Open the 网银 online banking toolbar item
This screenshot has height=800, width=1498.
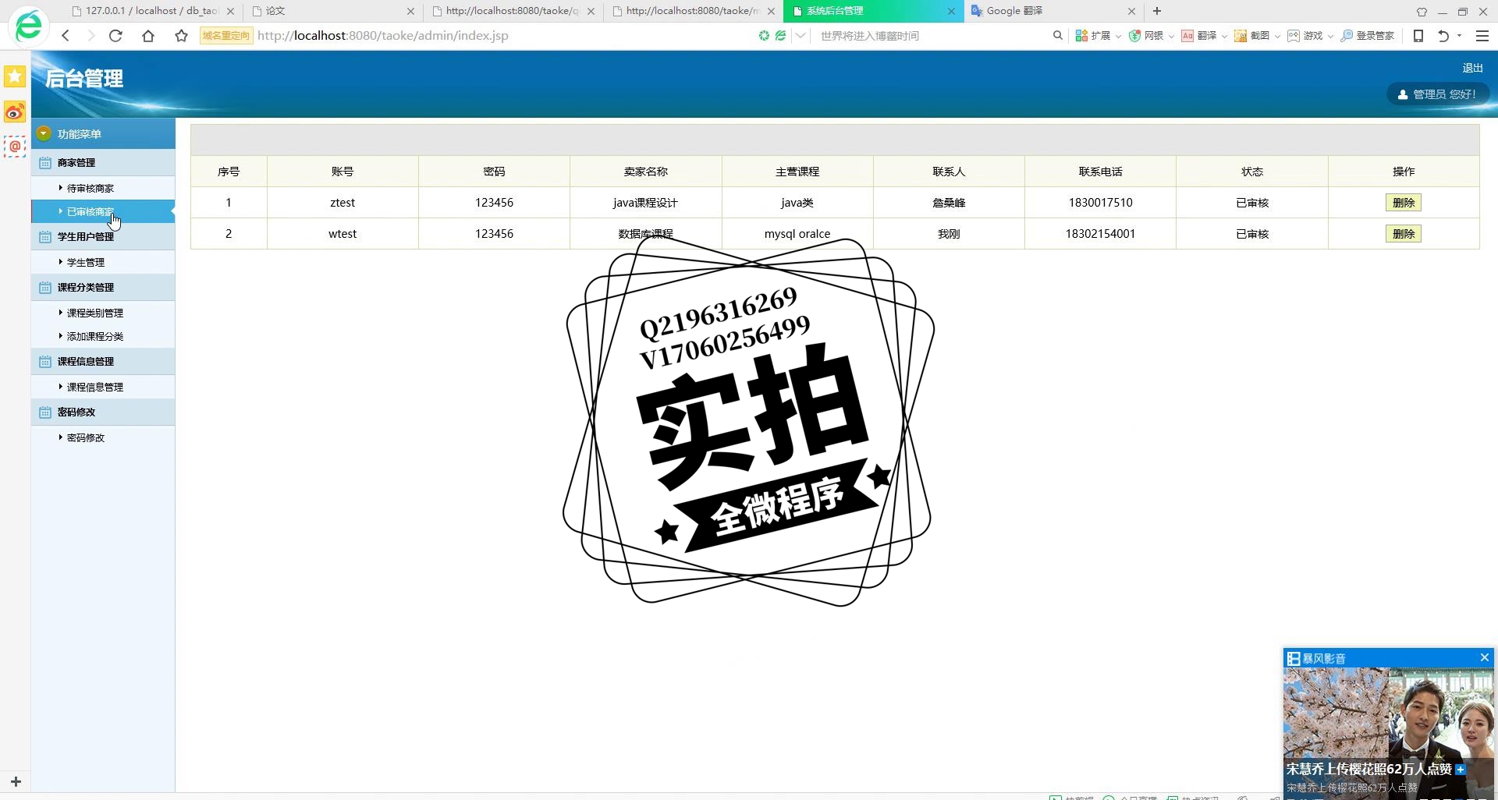(x=1146, y=36)
